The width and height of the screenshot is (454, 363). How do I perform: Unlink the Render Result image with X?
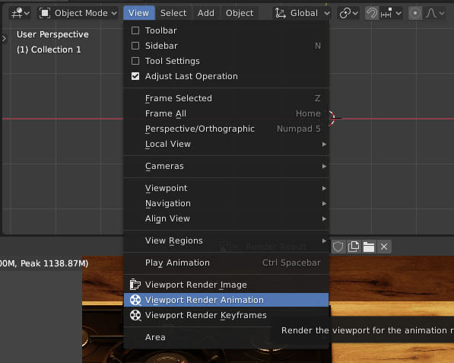384,247
